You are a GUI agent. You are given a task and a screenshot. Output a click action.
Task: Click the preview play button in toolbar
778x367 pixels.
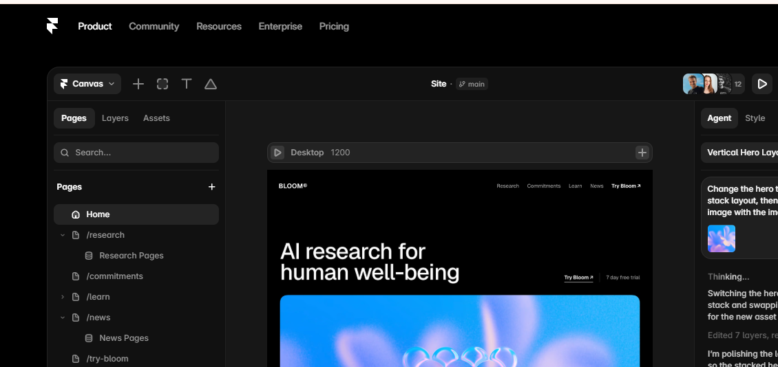(762, 85)
